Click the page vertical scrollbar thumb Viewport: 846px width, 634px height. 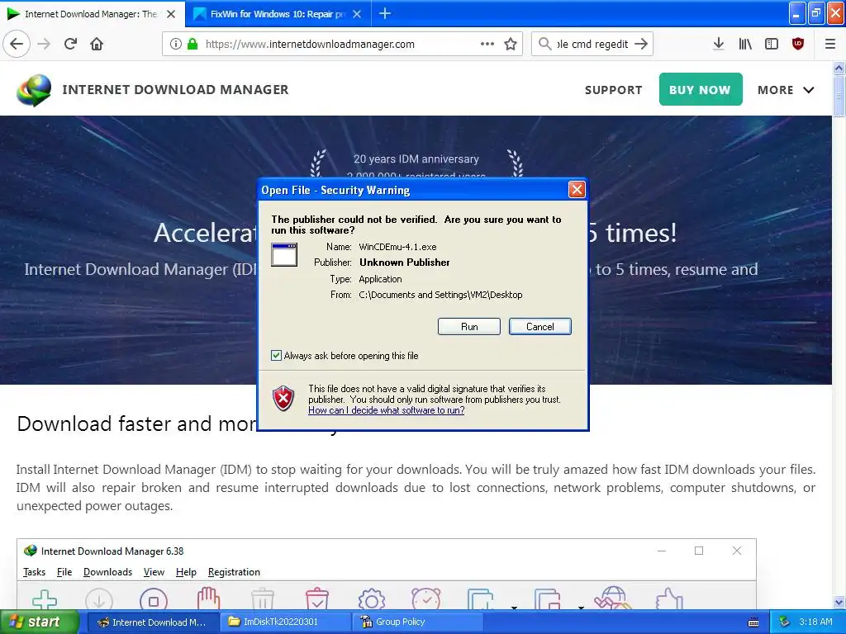click(839, 96)
